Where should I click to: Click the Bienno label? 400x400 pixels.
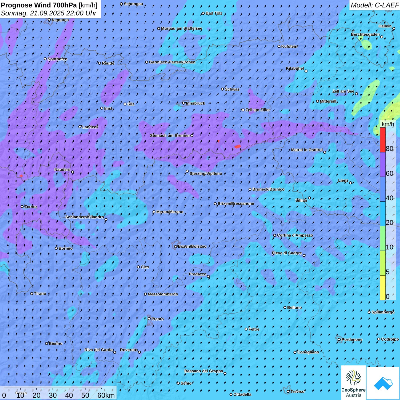point(55,343)
